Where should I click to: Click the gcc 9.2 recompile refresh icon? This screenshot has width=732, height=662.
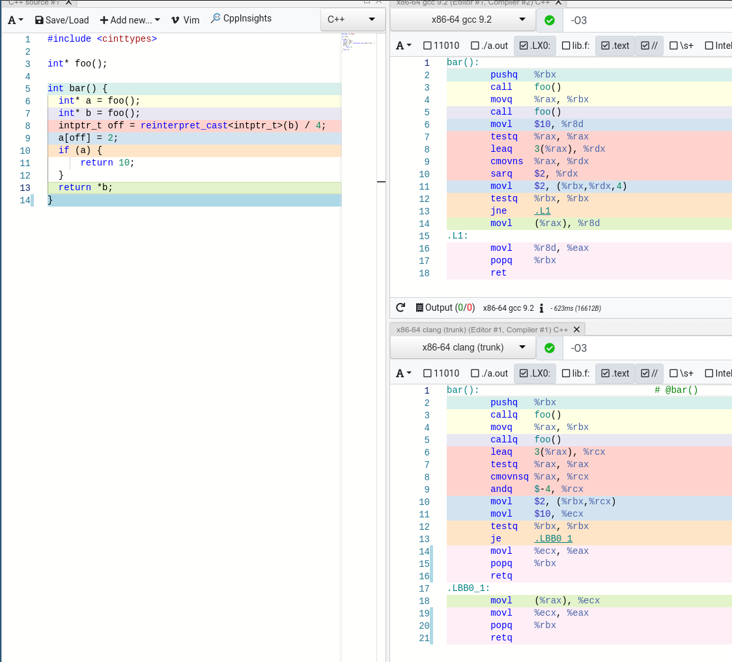point(401,308)
